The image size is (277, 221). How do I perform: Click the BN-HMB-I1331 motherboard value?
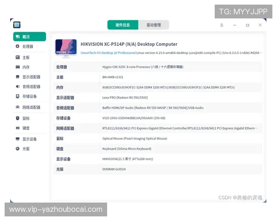tap(113, 77)
